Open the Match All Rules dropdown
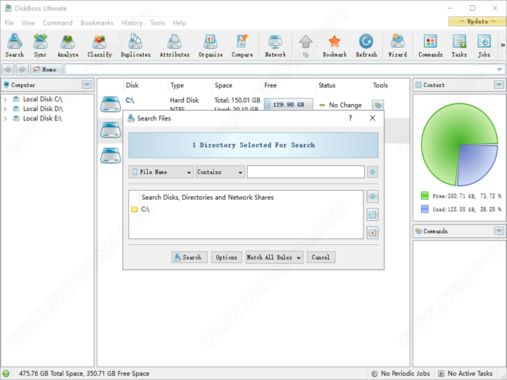The height and width of the screenshot is (380, 507). (274, 258)
